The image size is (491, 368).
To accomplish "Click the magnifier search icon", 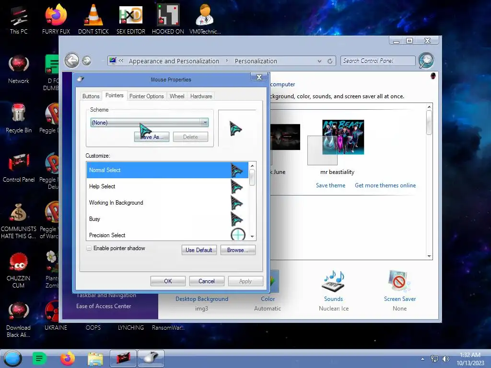I will 426,60.
